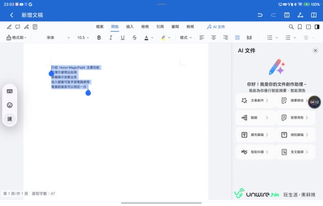
Task: Open the emoji smiley button
Action: click(x=10, y=105)
